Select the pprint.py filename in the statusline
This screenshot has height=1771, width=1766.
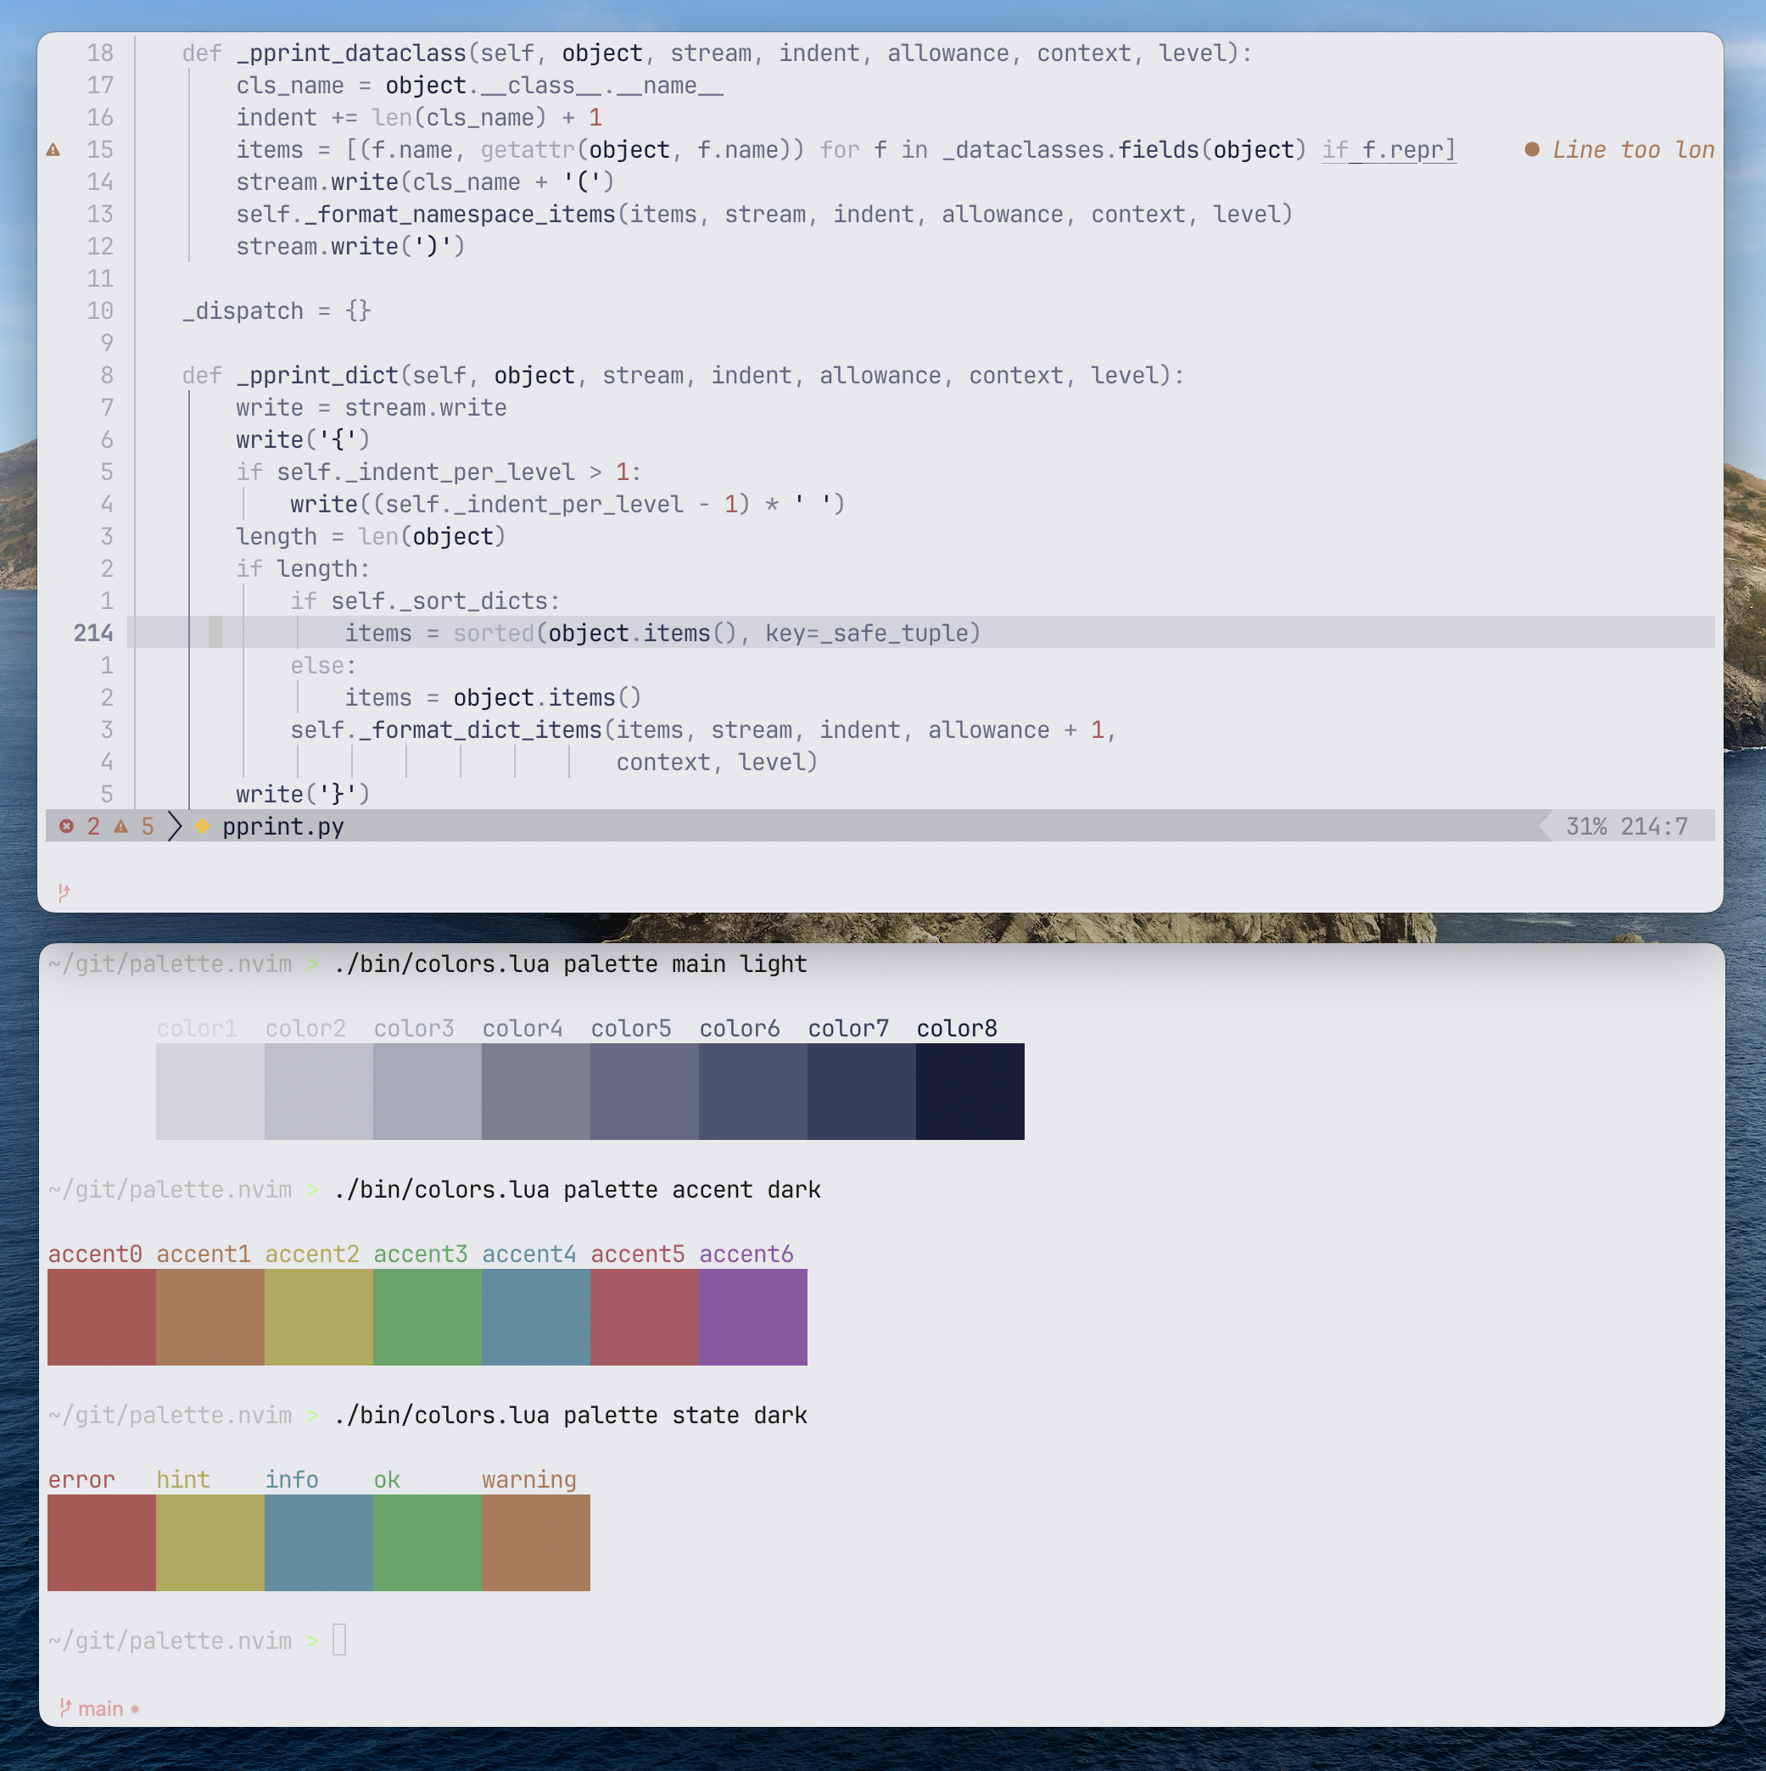pyautogui.click(x=282, y=826)
